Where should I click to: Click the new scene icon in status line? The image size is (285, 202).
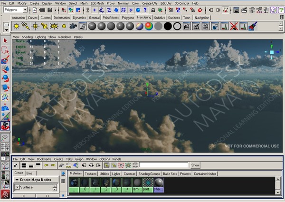point(35,10)
